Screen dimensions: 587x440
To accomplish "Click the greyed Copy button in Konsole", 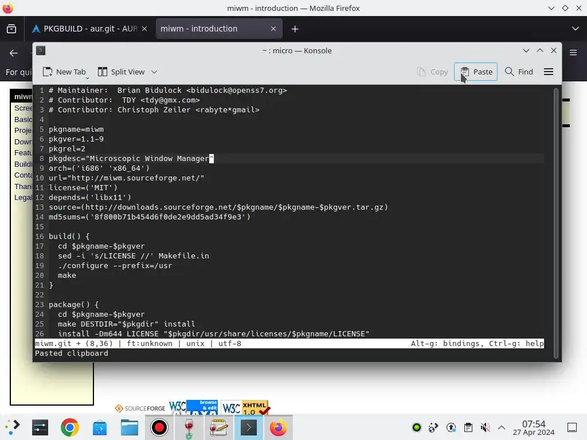I will click(432, 72).
